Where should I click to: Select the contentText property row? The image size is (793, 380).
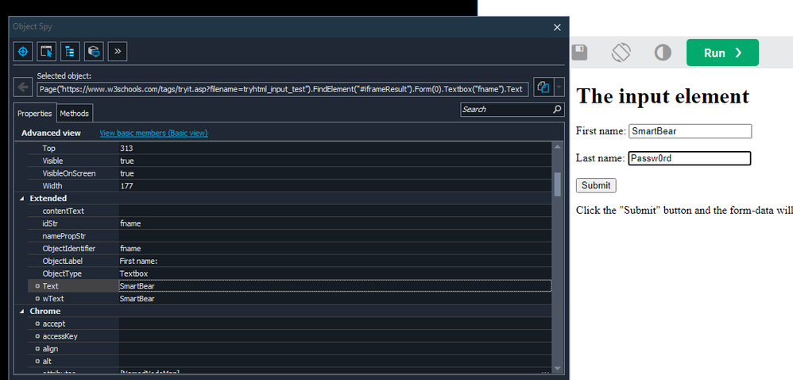tap(289, 211)
